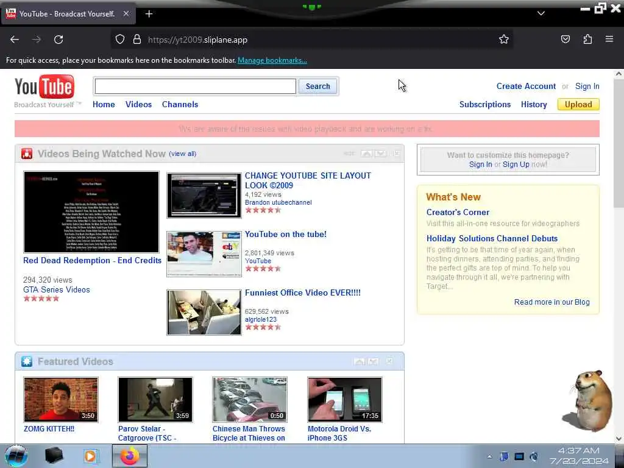Click the view all link
The height and width of the screenshot is (468, 624).
click(x=183, y=154)
